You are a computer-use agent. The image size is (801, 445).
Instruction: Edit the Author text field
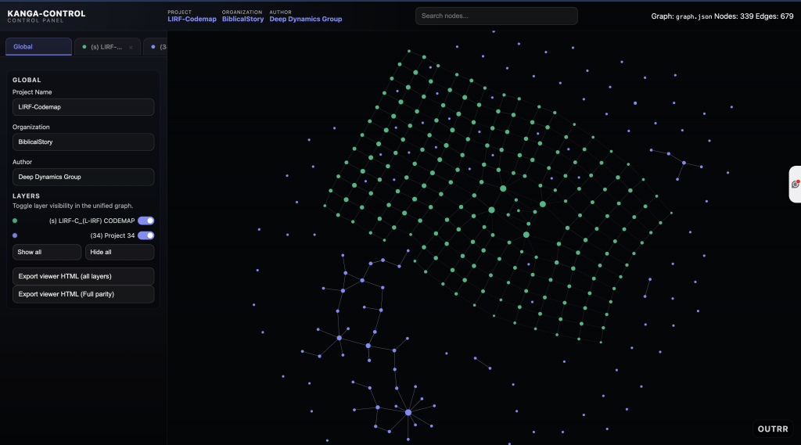pyautogui.click(x=83, y=177)
